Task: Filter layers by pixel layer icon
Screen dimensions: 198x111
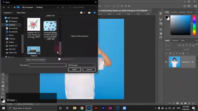Action: [179, 45]
